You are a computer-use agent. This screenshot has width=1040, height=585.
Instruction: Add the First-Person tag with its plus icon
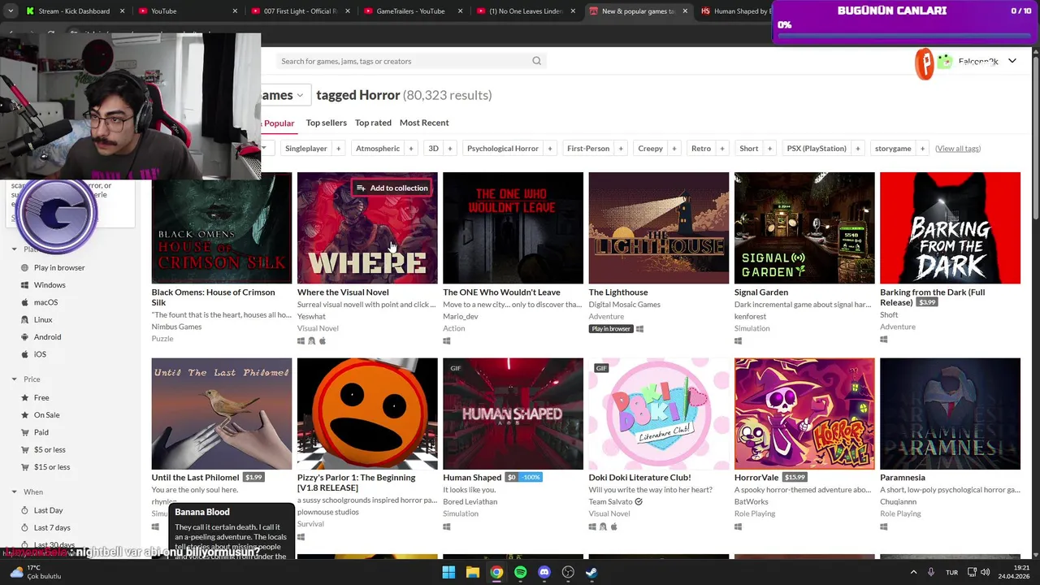pyautogui.click(x=621, y=149)
